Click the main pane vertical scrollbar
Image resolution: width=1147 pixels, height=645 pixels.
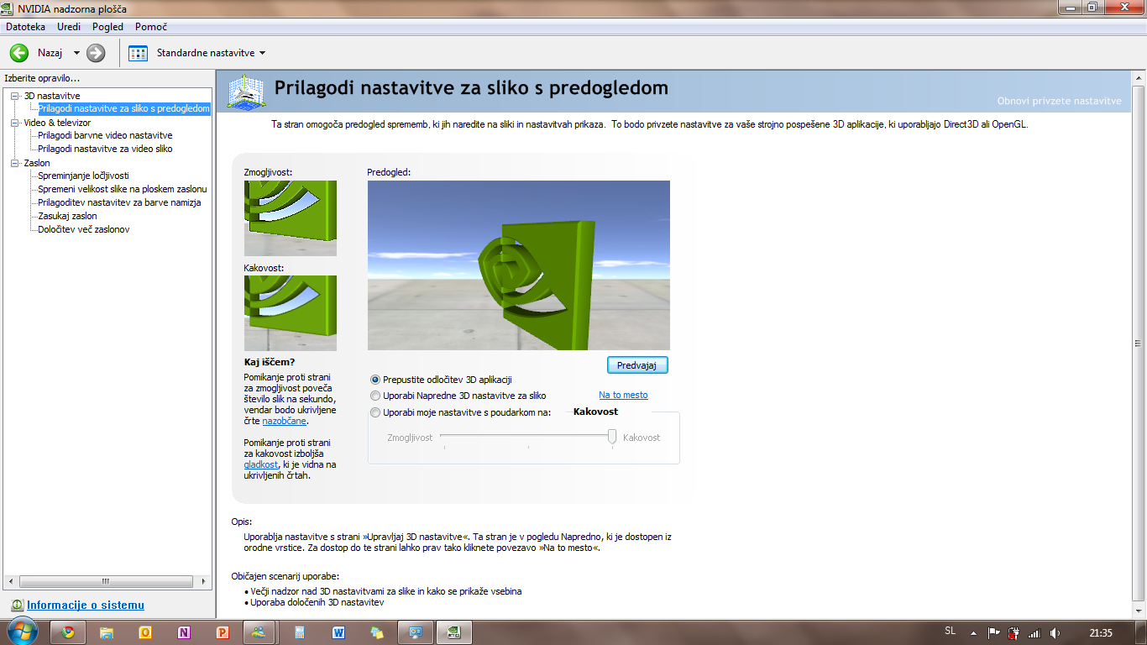(1138, 343)
